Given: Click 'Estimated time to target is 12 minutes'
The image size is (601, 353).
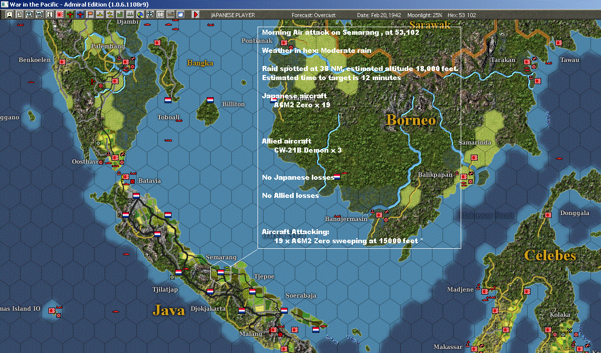Looking at the screenshot, I should click(331, 78).
